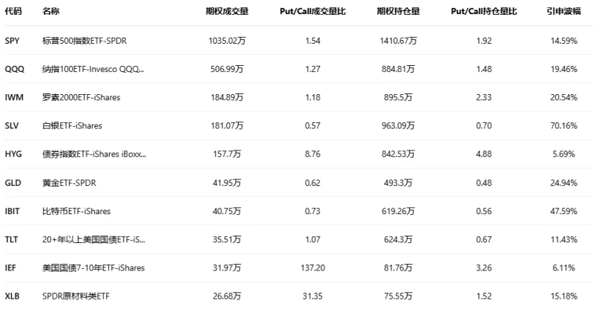Click the 美国国债7-10年ETF-iShares name
The width and height of the screenshot is (593, 312).
93,268
